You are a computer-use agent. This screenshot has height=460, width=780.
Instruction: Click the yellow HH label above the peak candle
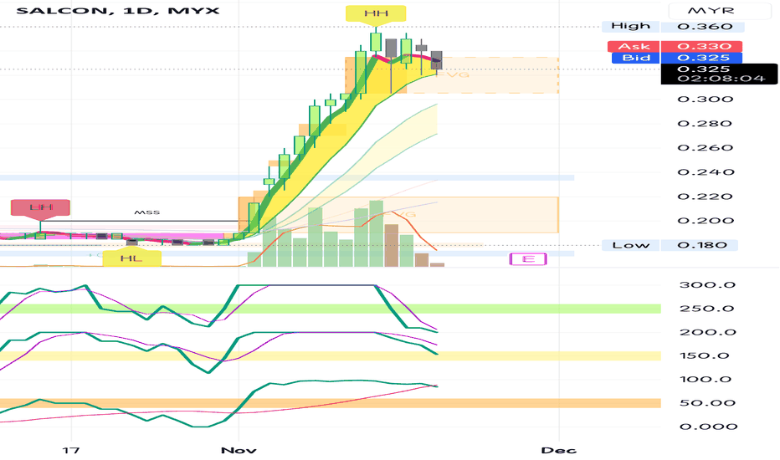pos(376,13)
